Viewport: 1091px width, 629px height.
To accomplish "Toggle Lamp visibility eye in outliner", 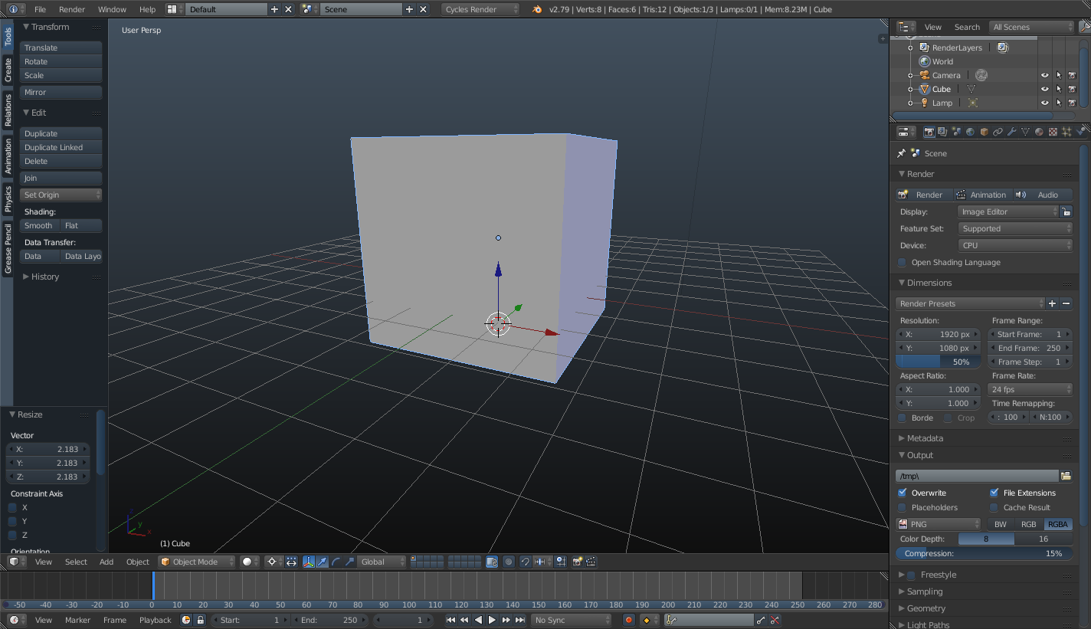I will (1044, 103).
